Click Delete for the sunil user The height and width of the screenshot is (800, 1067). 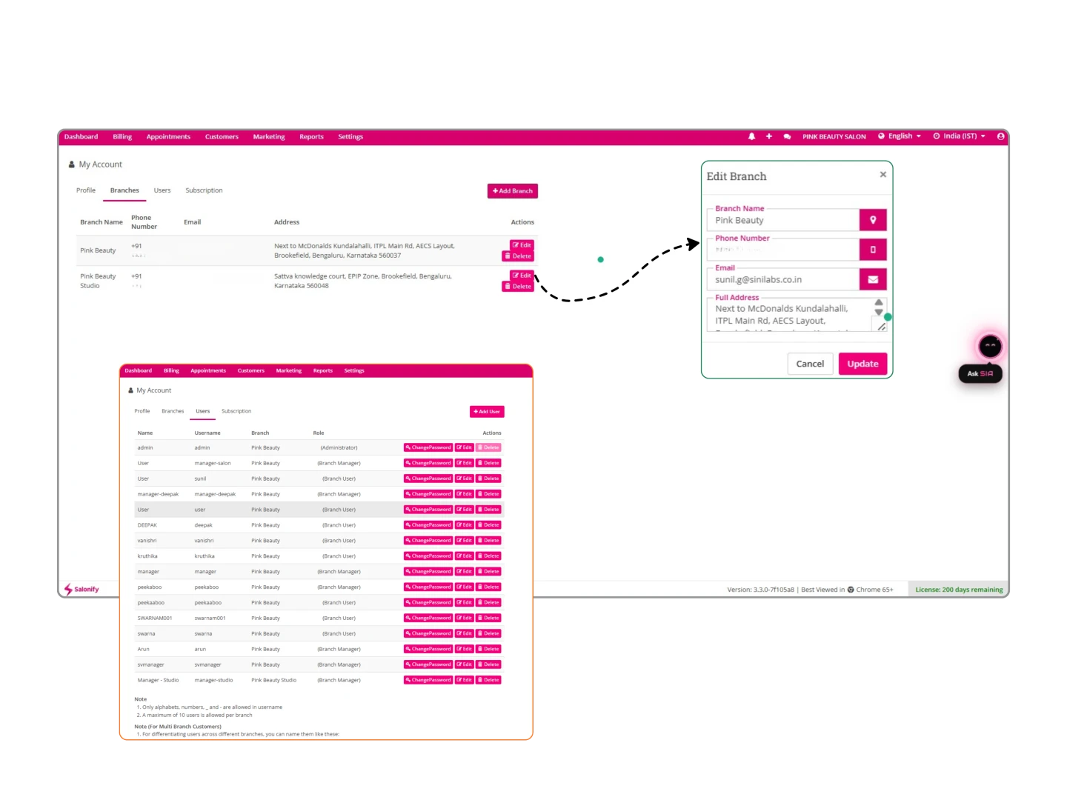(488, 479)
